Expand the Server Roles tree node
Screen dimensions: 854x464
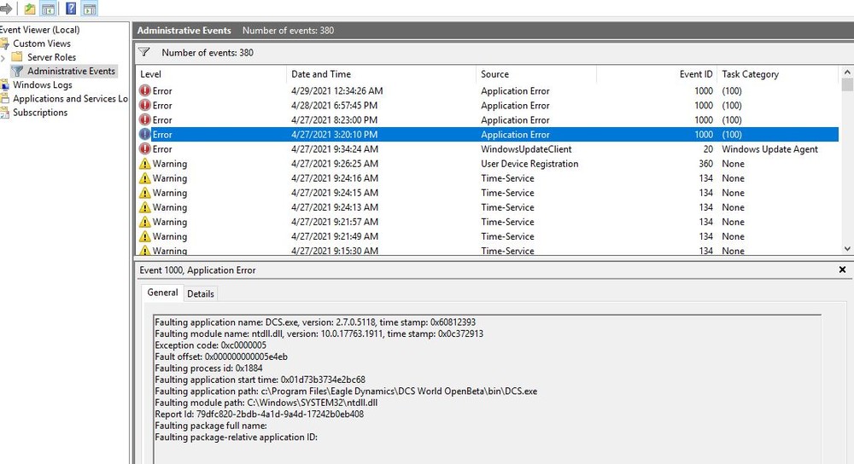click(3, 57)
